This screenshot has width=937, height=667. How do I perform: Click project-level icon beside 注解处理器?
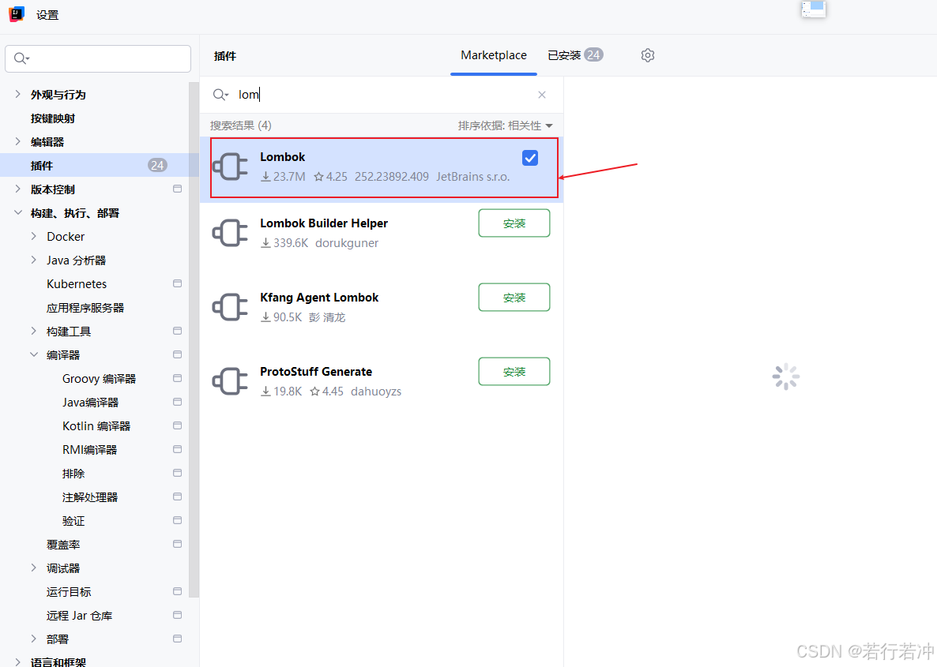click(x=178, y=497)
